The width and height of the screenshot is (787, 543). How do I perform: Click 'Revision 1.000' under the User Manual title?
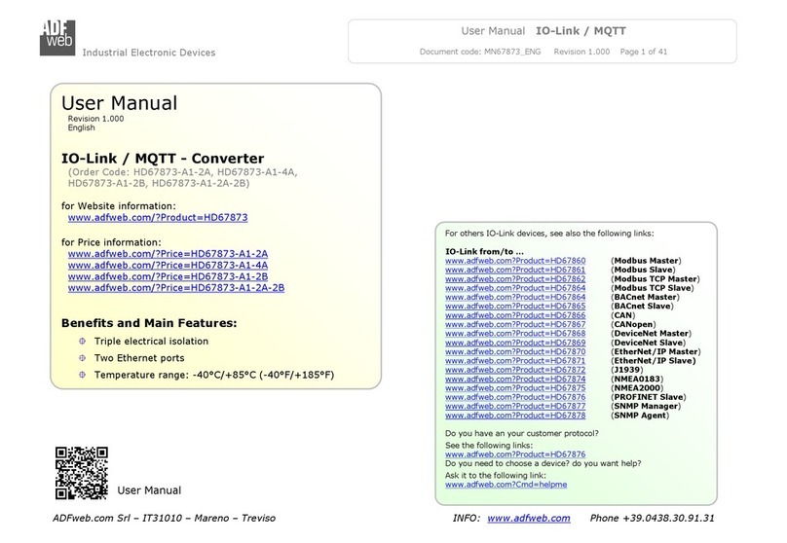click(x=95, y=119)
